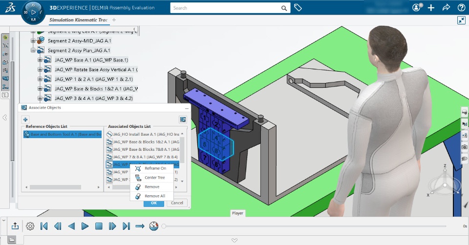Open the user profile icon

417,7
